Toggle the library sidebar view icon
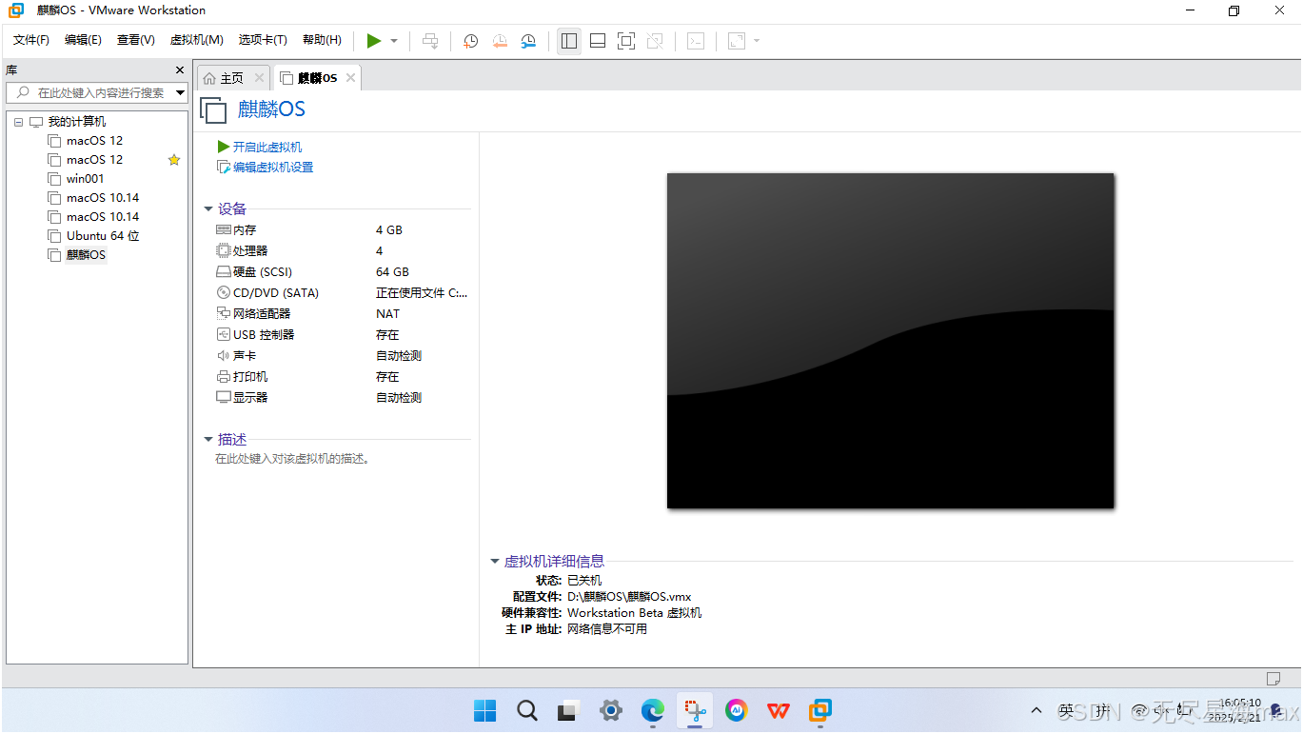This screenshot has height=734, width=1303. 569,41
